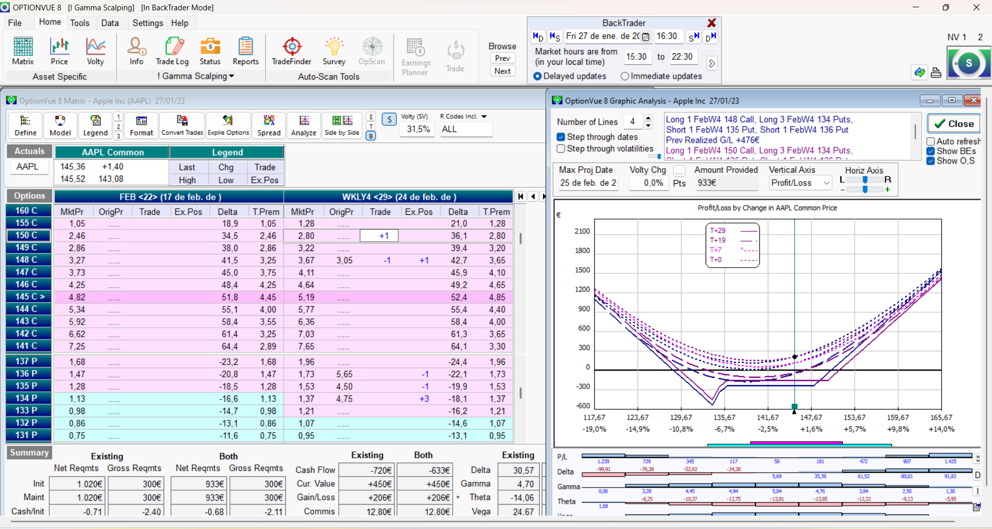Click the Browse Next button
The height and width of the screenshot is (529, 992).
point(502,71)
